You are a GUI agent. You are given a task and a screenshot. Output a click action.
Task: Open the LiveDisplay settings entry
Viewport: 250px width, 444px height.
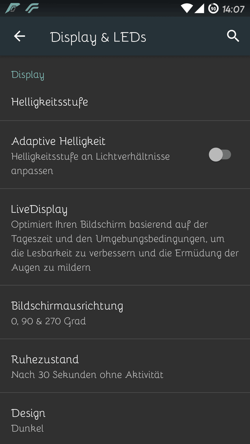click(125, 237)
